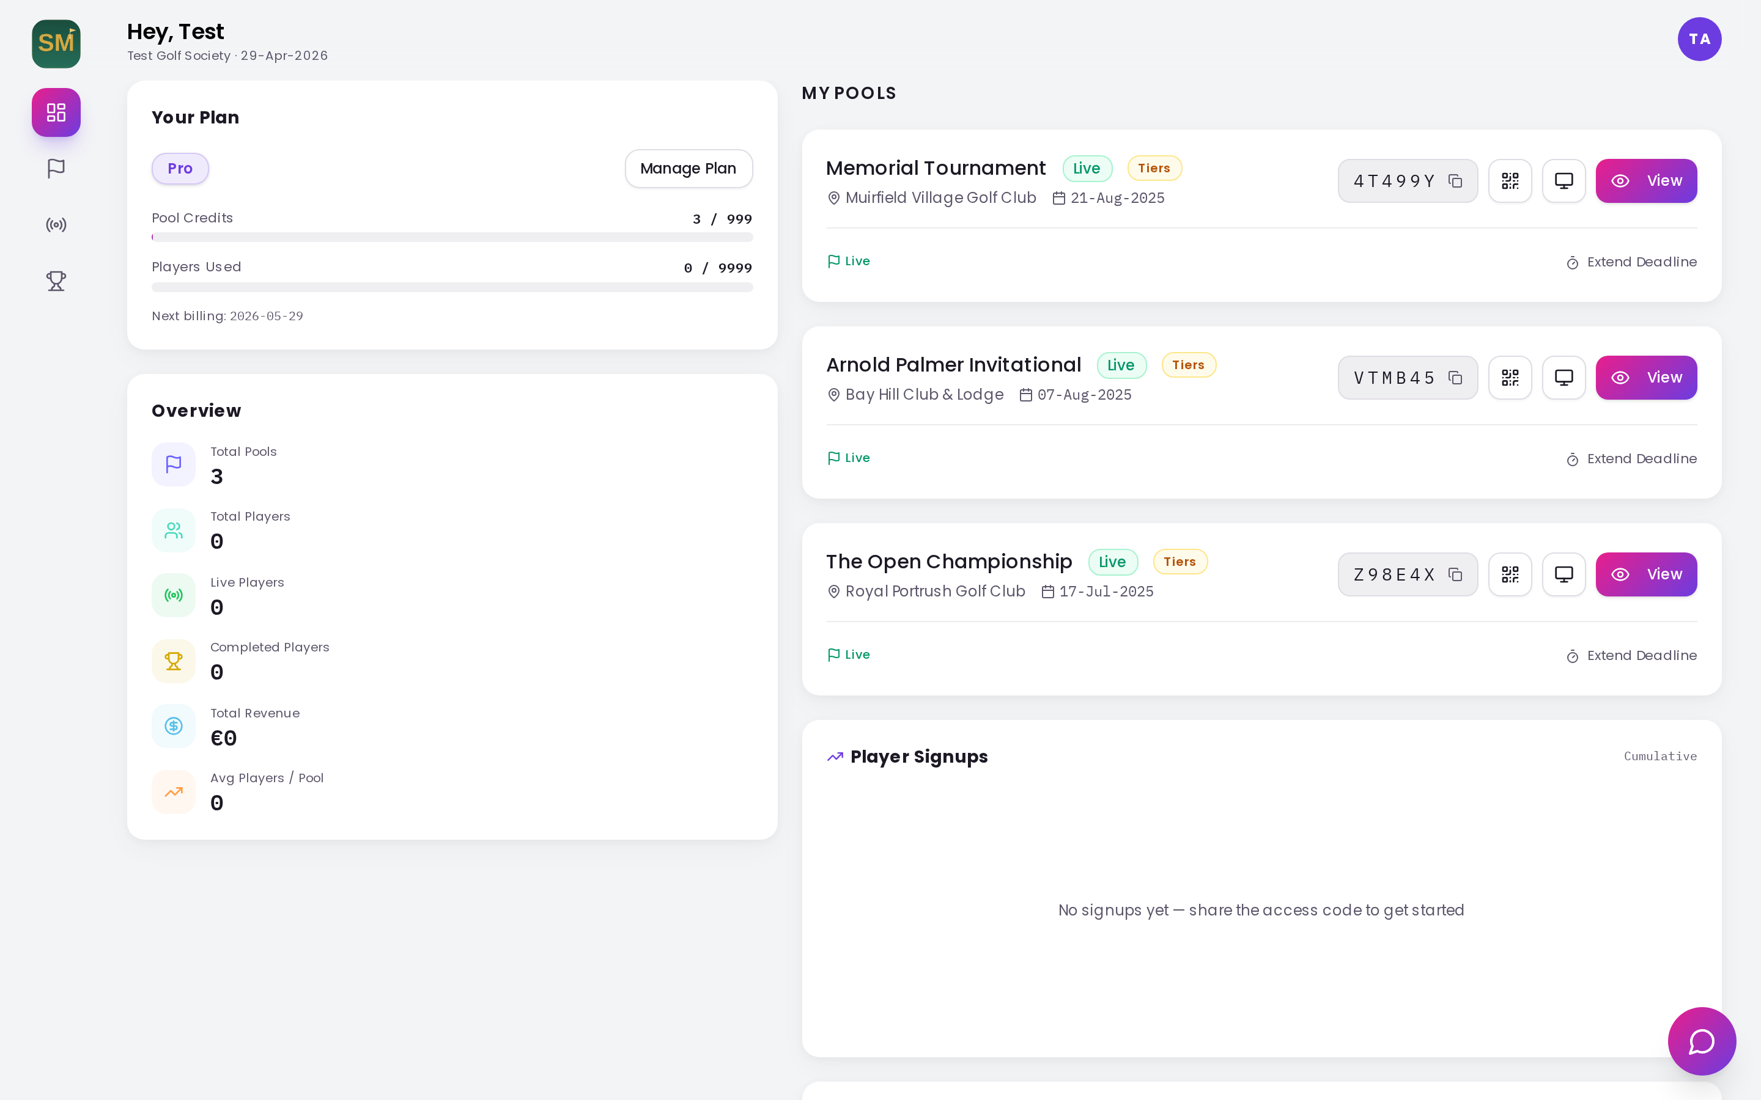The image size is (1761, 1100).
Task: Click The Open Championship title
Action: pyautogui.click(x=949, y=562)
